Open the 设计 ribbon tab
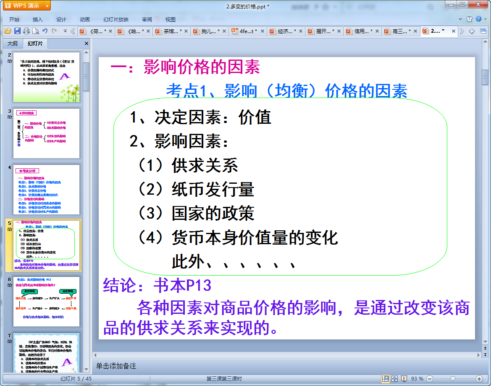The width and height of the screenshot is (491, 386). (x=61, y=19)
